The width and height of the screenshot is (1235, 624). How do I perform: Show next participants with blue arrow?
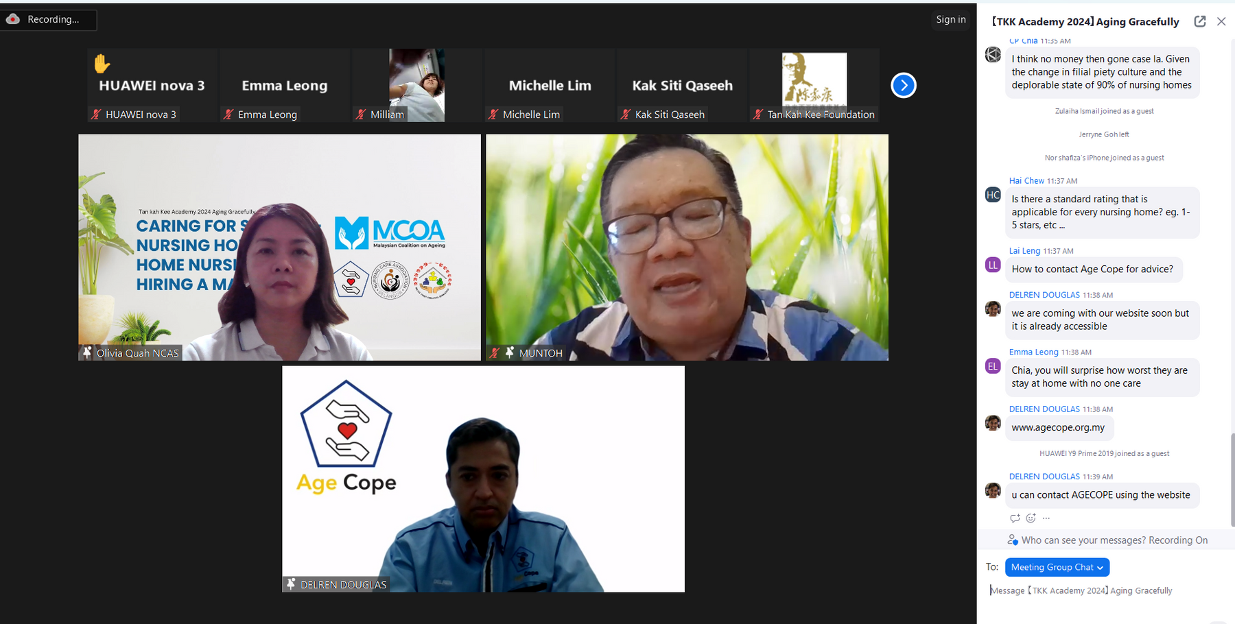tap(903, 86)
